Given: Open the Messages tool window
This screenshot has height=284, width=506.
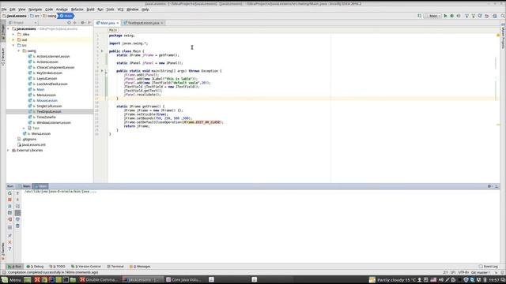Looking at the screenshot, I should click(x=140, y=267).
